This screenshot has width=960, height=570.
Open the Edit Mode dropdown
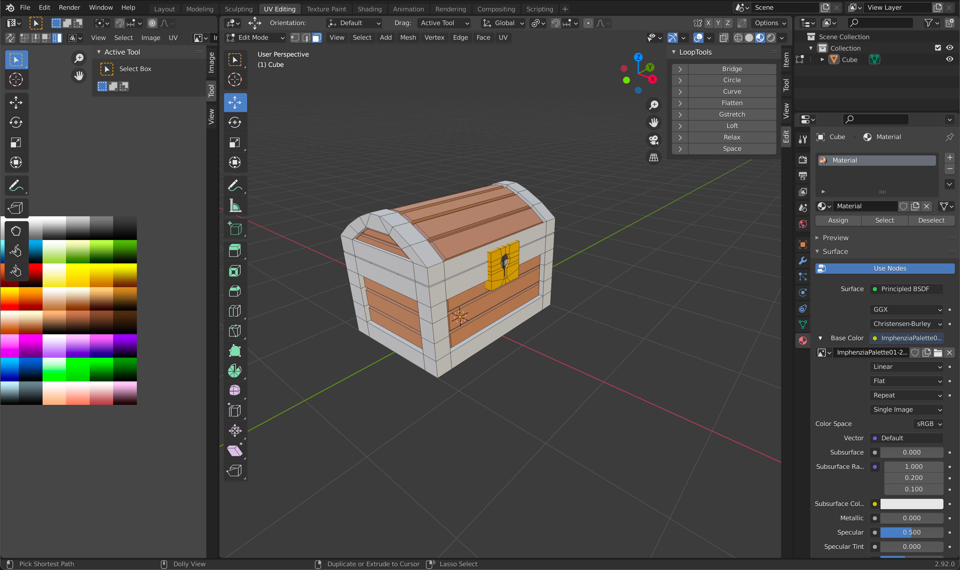(255, 38)
